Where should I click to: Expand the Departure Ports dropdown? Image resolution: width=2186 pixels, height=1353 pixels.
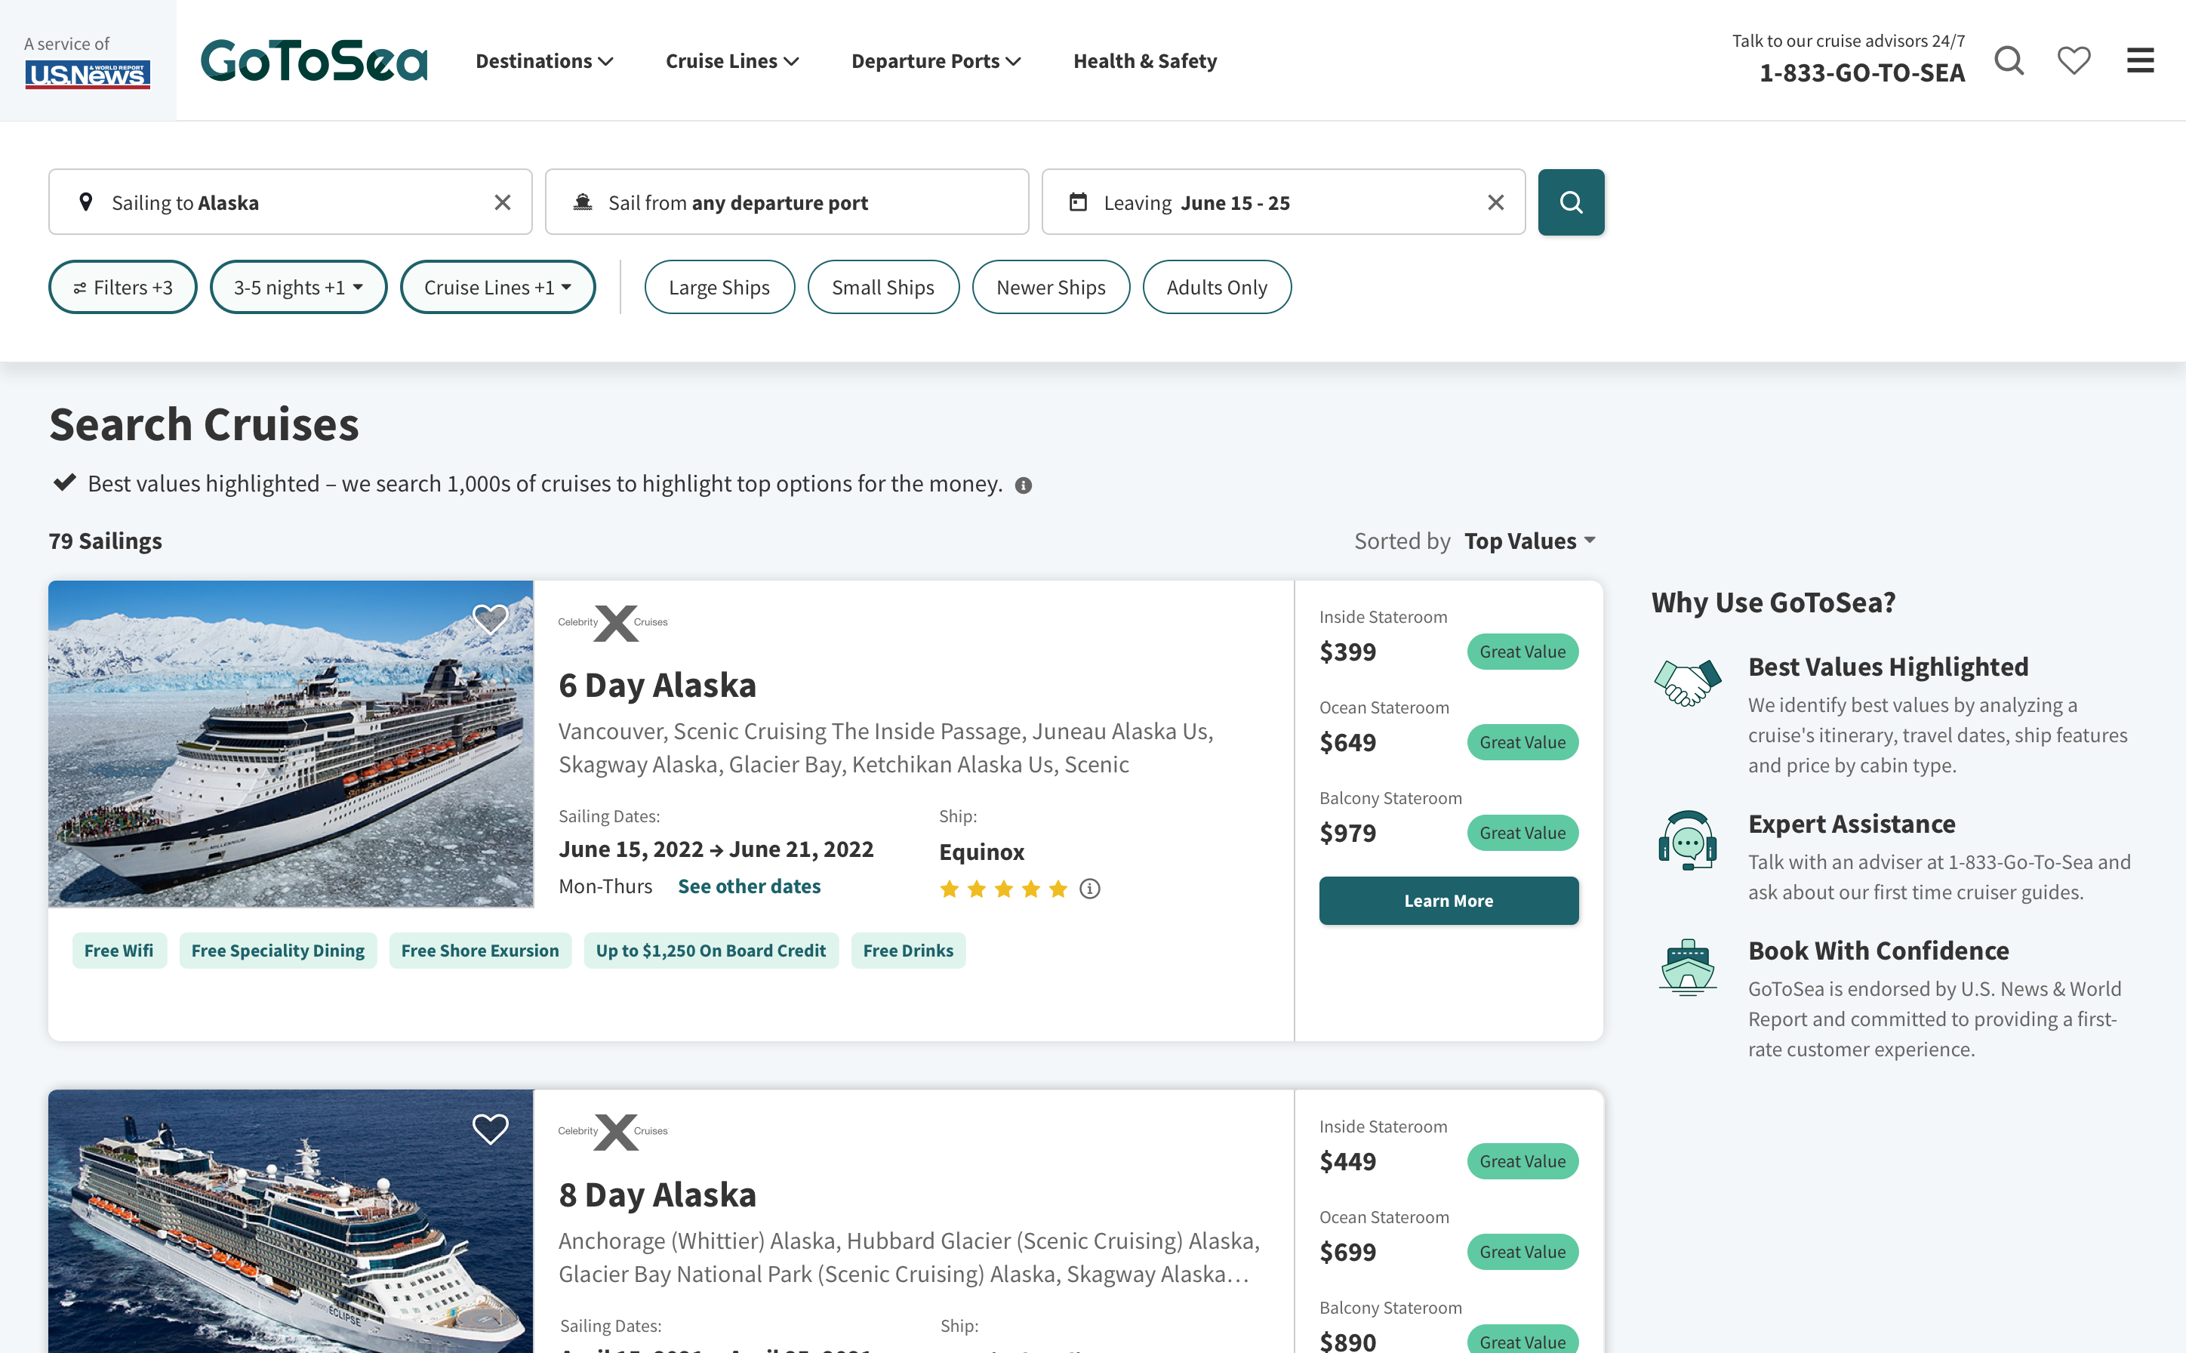(x=937, y=60)
